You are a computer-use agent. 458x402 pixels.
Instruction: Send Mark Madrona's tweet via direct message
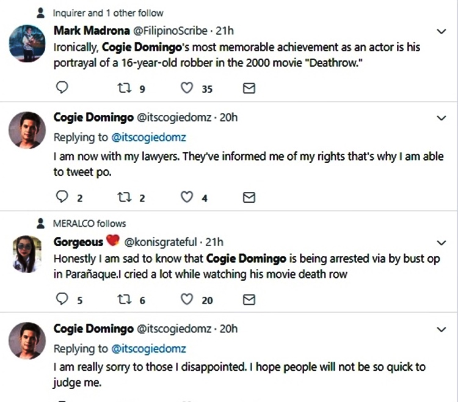(249, 89)
